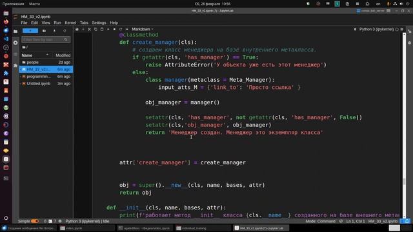Restart the kernel using the circular arrow icon
This screenshot has width=413, height=232.
click(x=121, y=29)
